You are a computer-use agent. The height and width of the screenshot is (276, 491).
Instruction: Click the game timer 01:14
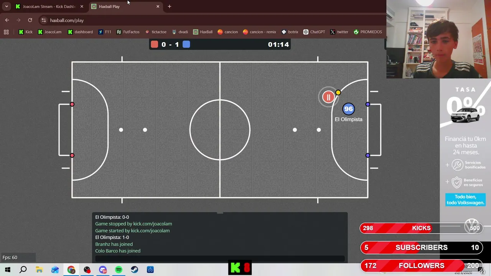coord(278,44)
